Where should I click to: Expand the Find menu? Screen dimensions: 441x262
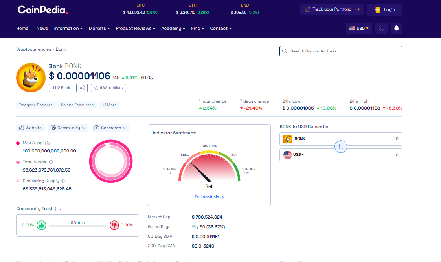197,28
